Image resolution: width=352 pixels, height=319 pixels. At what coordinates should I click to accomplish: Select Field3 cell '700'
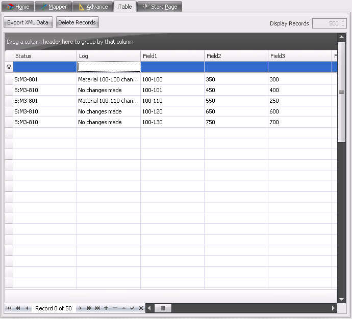point(300,122)
